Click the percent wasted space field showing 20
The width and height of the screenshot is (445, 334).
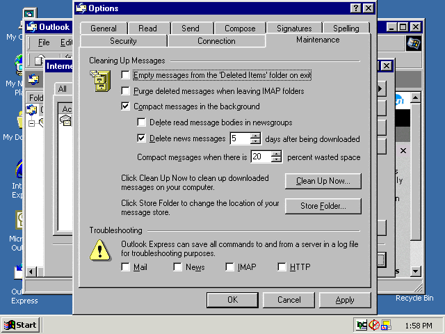pyautogui.click(x=261, y=157)
